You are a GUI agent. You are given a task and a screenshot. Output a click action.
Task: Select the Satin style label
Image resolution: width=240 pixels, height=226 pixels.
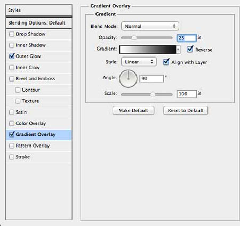point(21,112)
